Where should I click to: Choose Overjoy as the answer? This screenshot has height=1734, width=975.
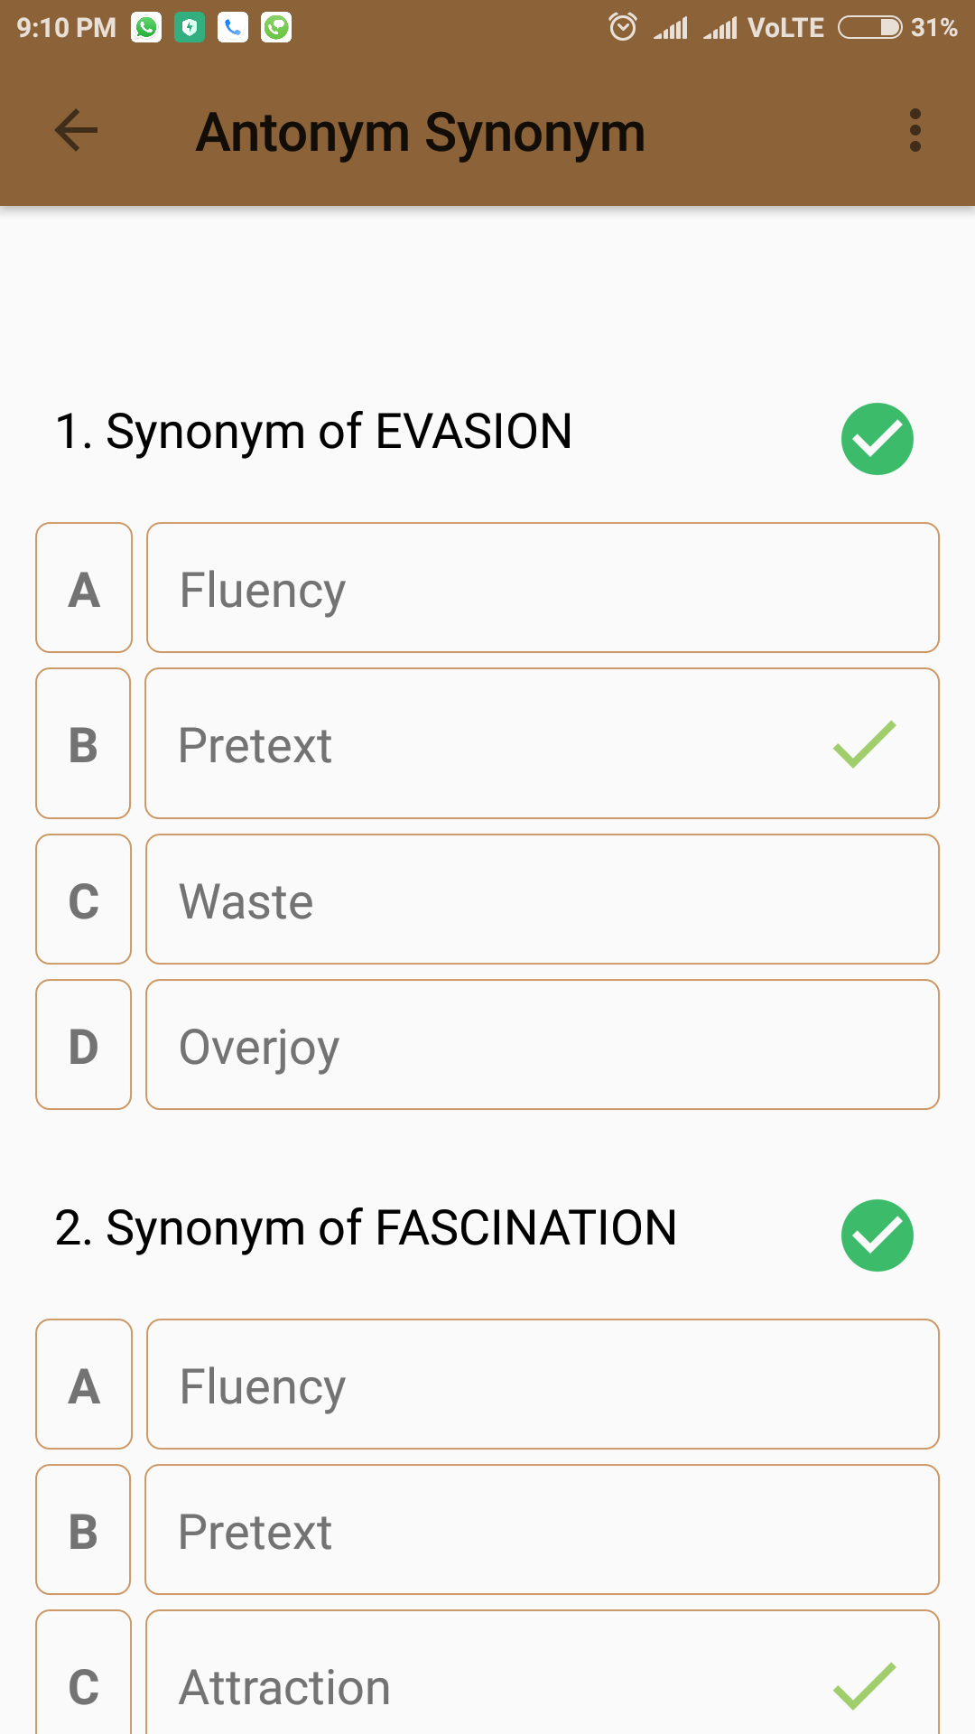[x=542, y=1045]
